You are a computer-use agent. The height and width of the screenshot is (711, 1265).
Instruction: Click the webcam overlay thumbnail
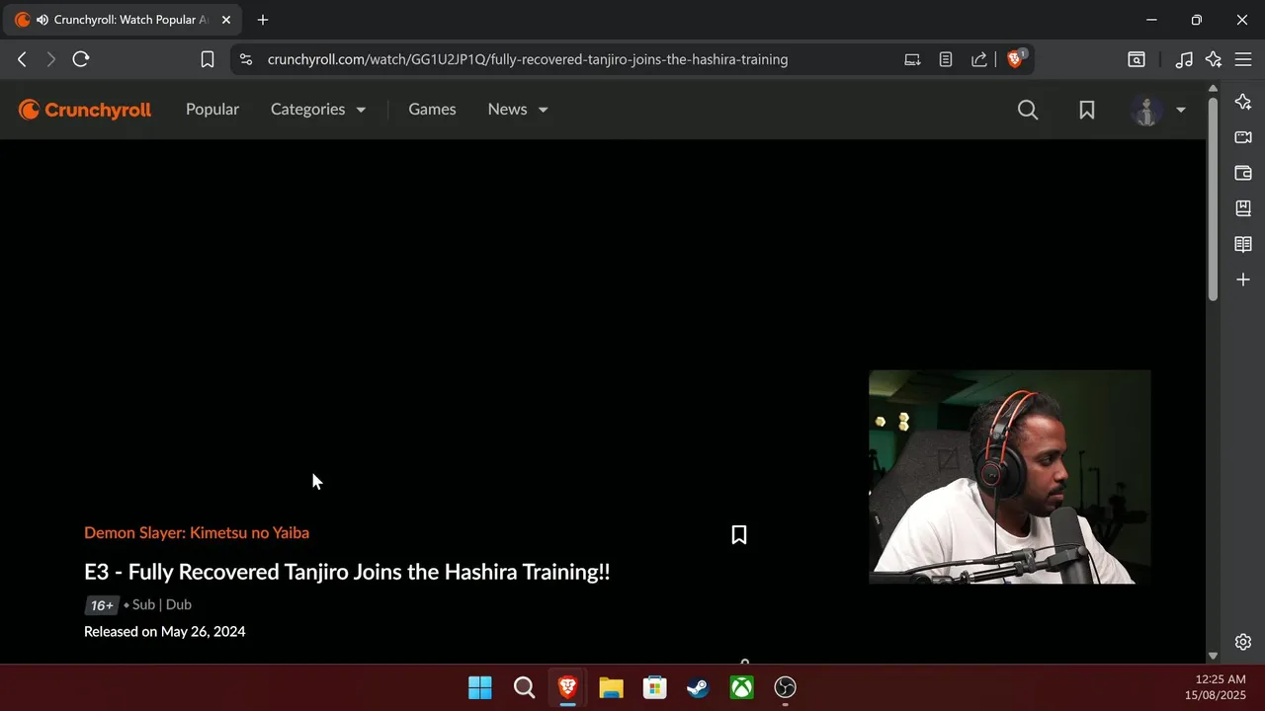(x=1010, y=477)
